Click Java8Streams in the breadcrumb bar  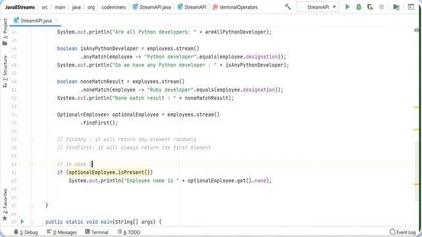coord(20,7)
